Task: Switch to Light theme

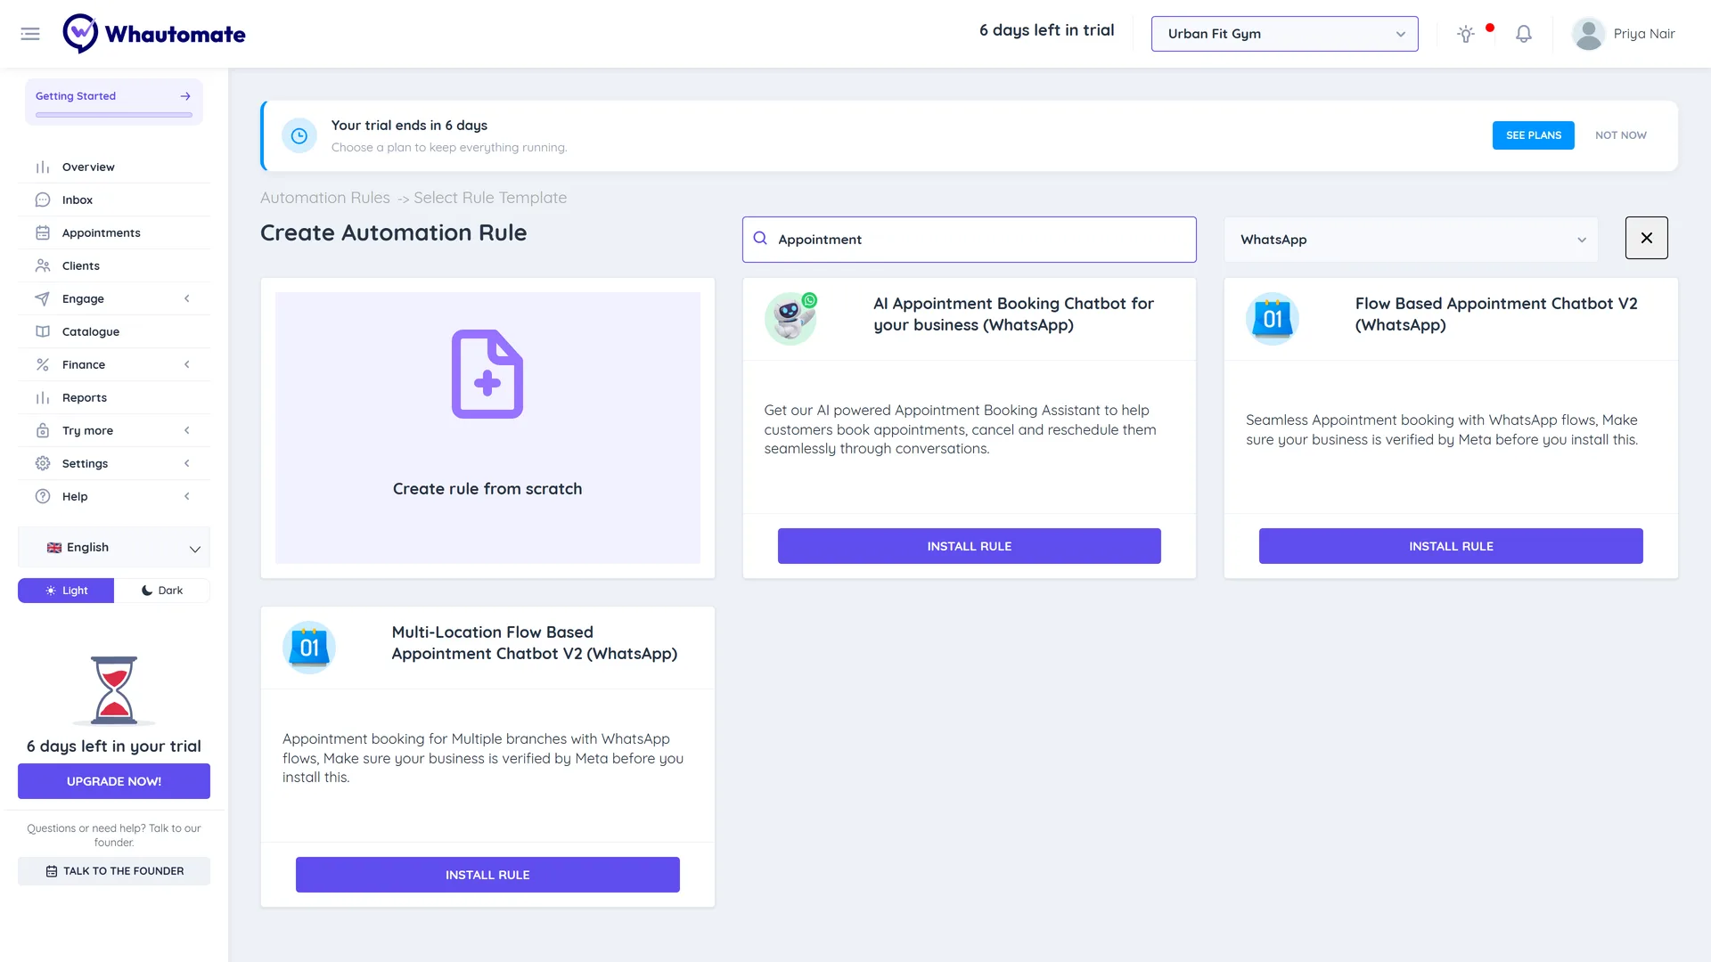Action: (x=66, y=591)
